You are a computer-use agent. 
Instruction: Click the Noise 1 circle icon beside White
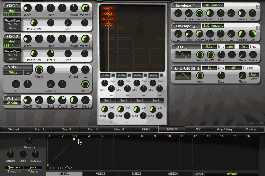tap(28, 73)
